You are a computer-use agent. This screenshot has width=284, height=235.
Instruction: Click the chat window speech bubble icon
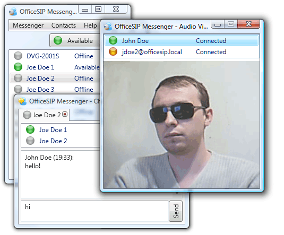(x=22, y=101)
